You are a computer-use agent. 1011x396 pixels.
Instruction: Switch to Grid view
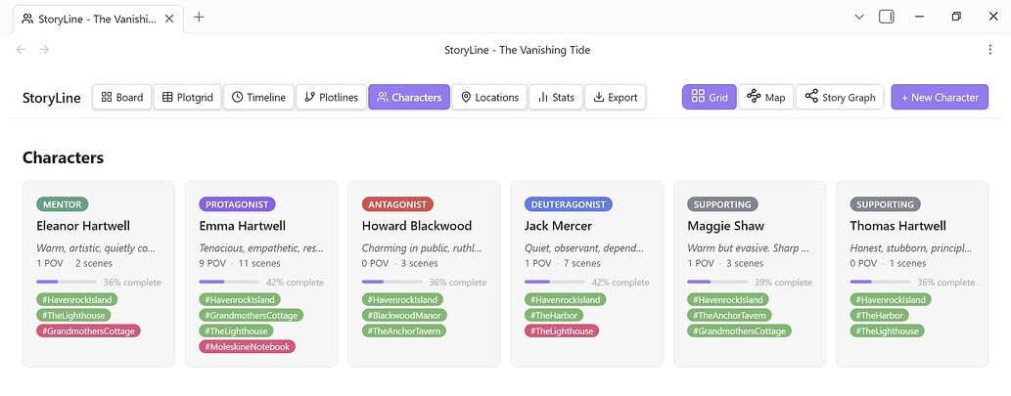pyautogui.click(x=710, y=97)
